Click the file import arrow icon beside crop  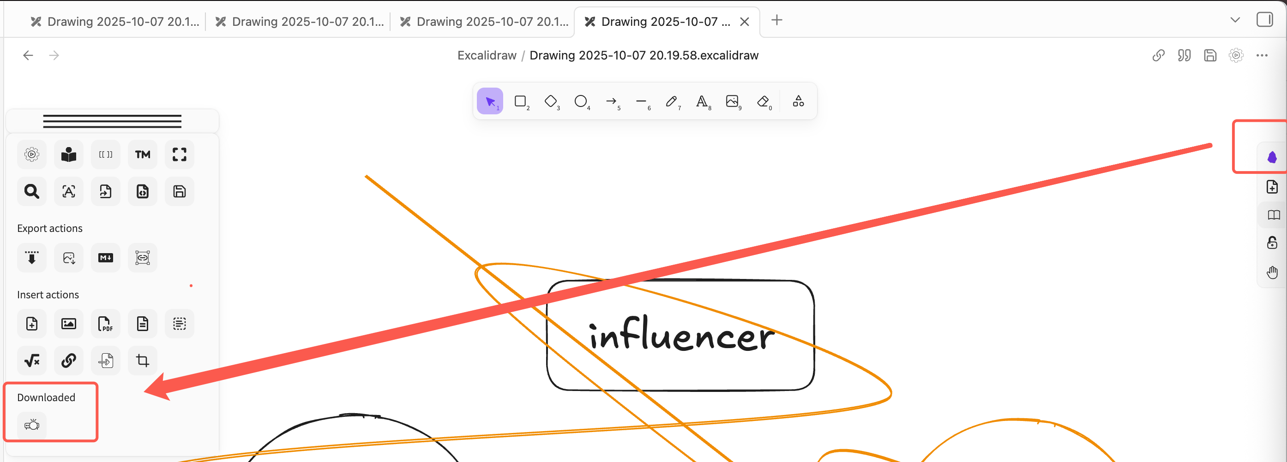pos(105,361)
